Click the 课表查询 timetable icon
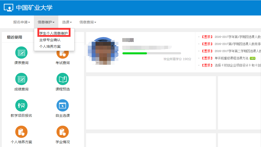 (x=21, y=53)
